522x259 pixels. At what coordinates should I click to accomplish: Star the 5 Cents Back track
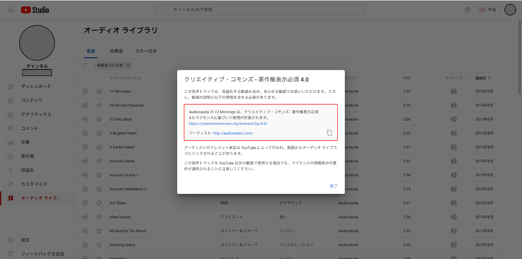click(x=99, y=119)
